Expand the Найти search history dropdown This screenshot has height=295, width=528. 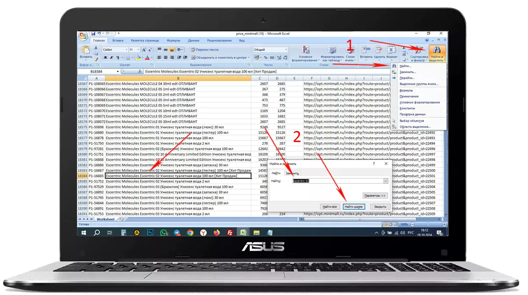point(385,181)
